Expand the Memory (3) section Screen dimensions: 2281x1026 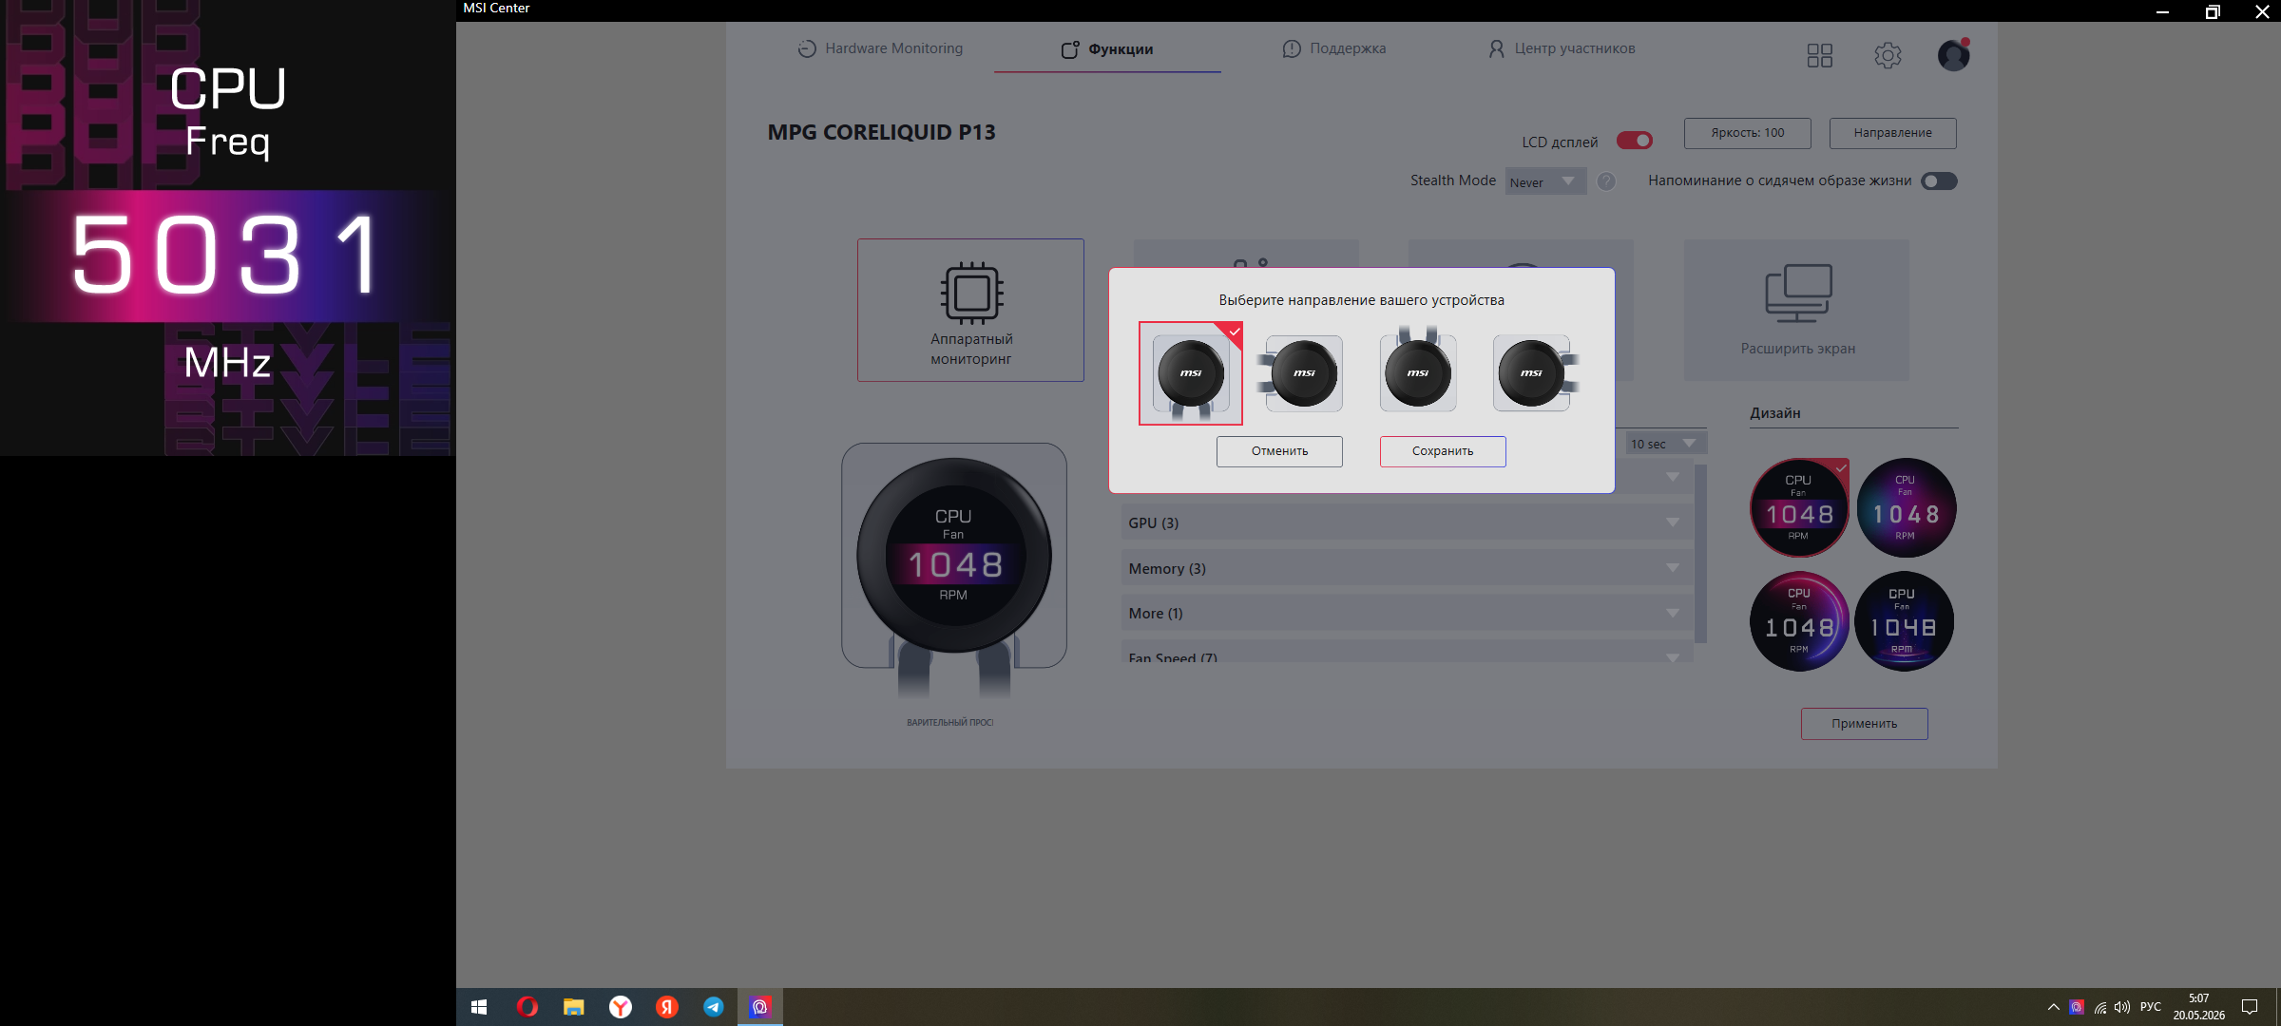[1407, 568]
